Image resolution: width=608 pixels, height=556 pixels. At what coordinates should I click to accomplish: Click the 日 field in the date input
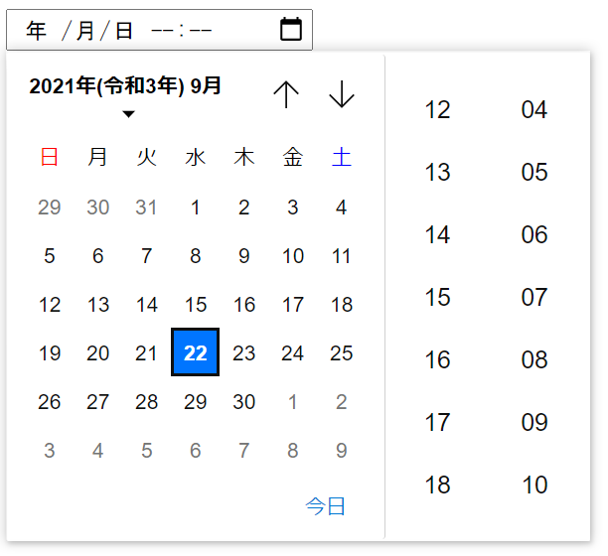(124, 31)
